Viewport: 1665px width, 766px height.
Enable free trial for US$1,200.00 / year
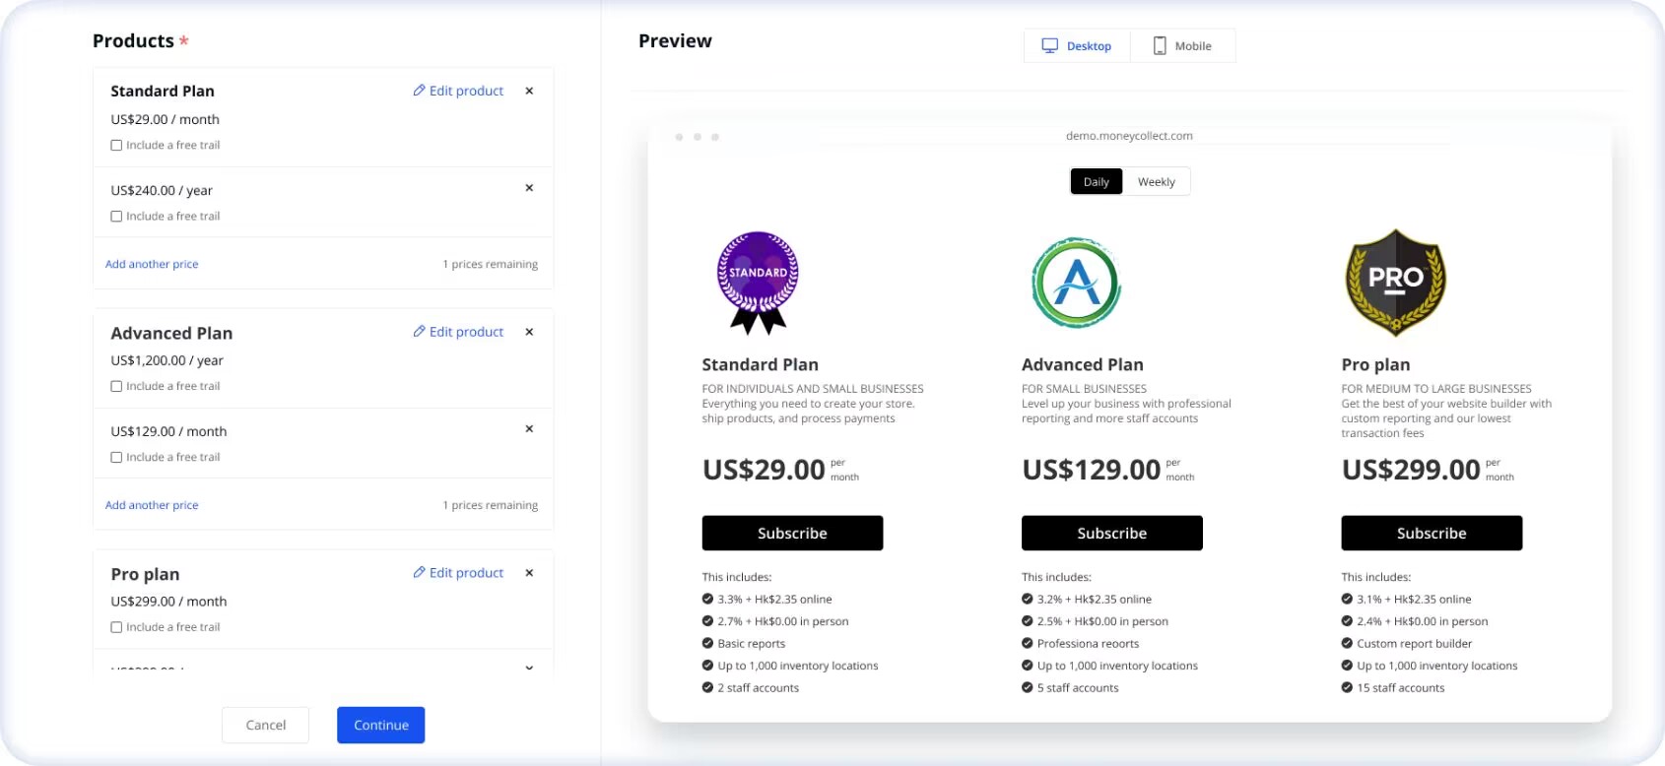tap(117, 387)
